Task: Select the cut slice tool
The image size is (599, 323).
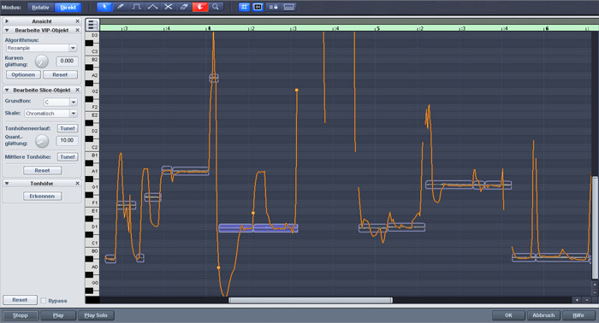Action: [x=168, y=7]
